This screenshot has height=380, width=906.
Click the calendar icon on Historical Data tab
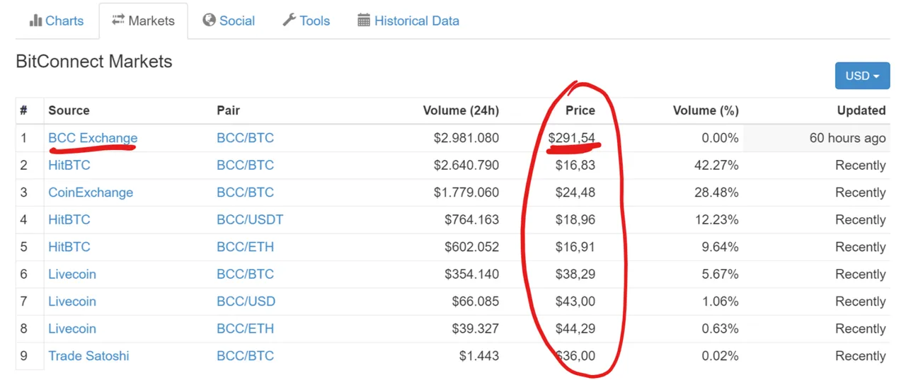pyautogui.click(x=364, y=21)
